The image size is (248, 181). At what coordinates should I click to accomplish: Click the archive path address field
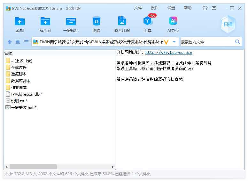(x=101, y=42)
